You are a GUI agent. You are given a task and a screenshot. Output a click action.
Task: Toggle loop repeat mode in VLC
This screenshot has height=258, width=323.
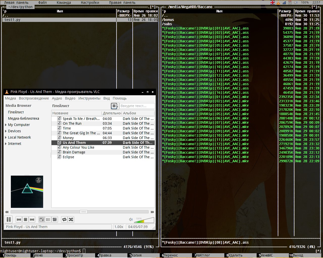coord(64,219)
